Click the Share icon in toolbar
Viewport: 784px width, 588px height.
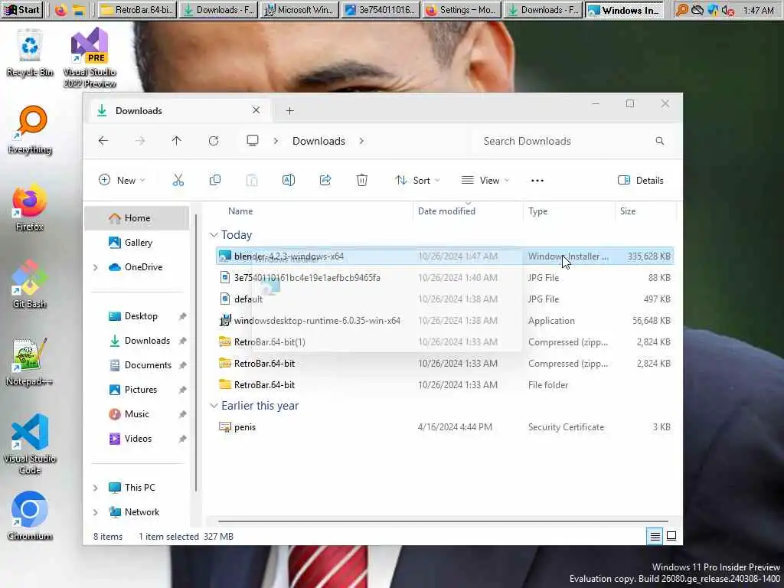coord(325,180)
